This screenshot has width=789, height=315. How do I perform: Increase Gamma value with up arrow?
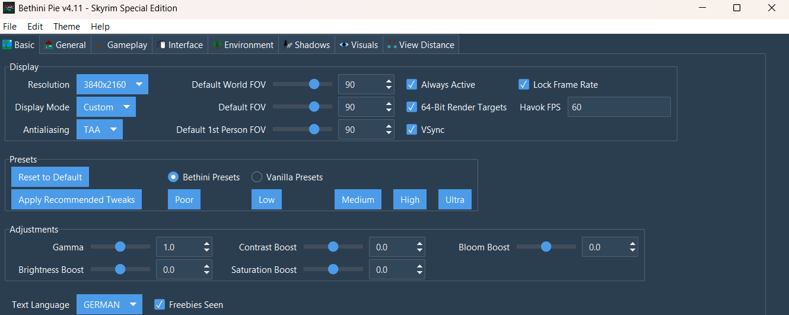pyautogui.click(x=207, y=243)
